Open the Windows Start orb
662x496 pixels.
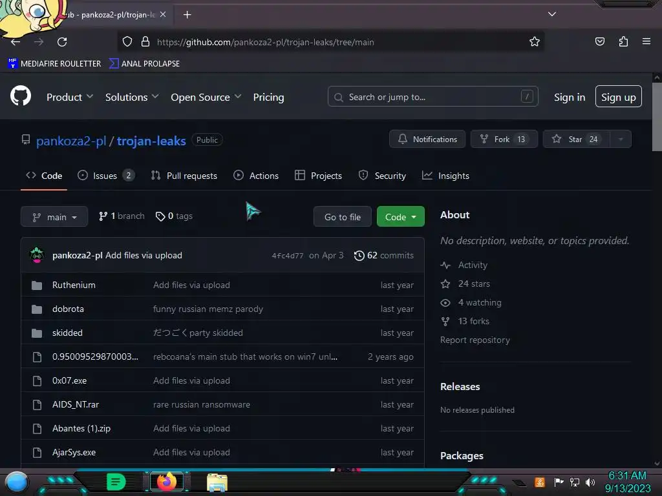pos(17,482)
